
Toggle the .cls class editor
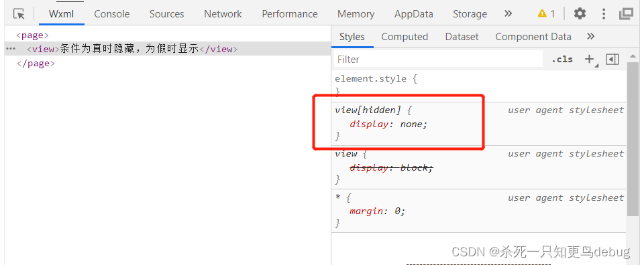tap(562, 60)
